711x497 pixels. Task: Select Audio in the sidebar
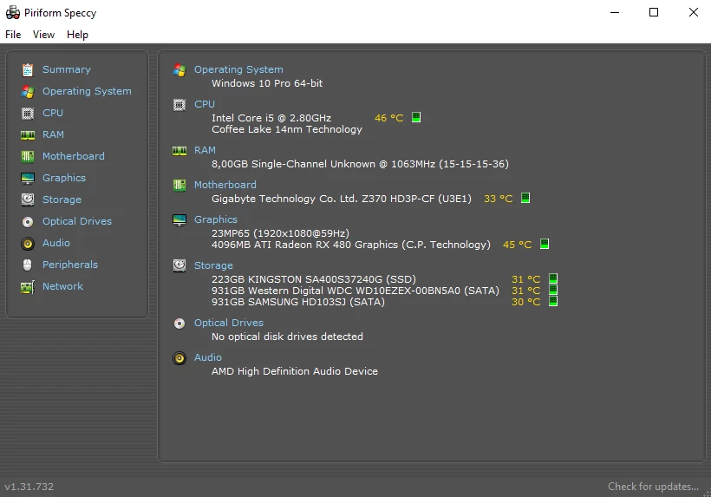[56, 243]
